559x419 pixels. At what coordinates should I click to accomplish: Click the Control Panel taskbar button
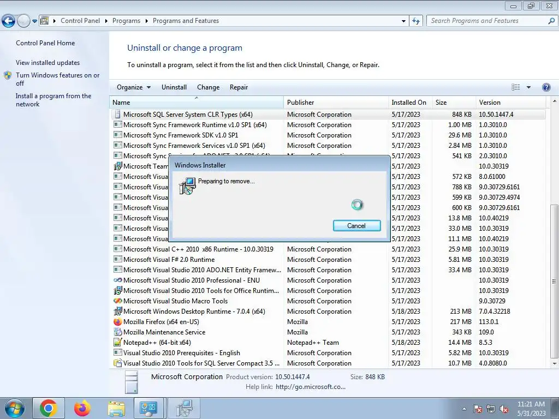[x=148, y=408]
